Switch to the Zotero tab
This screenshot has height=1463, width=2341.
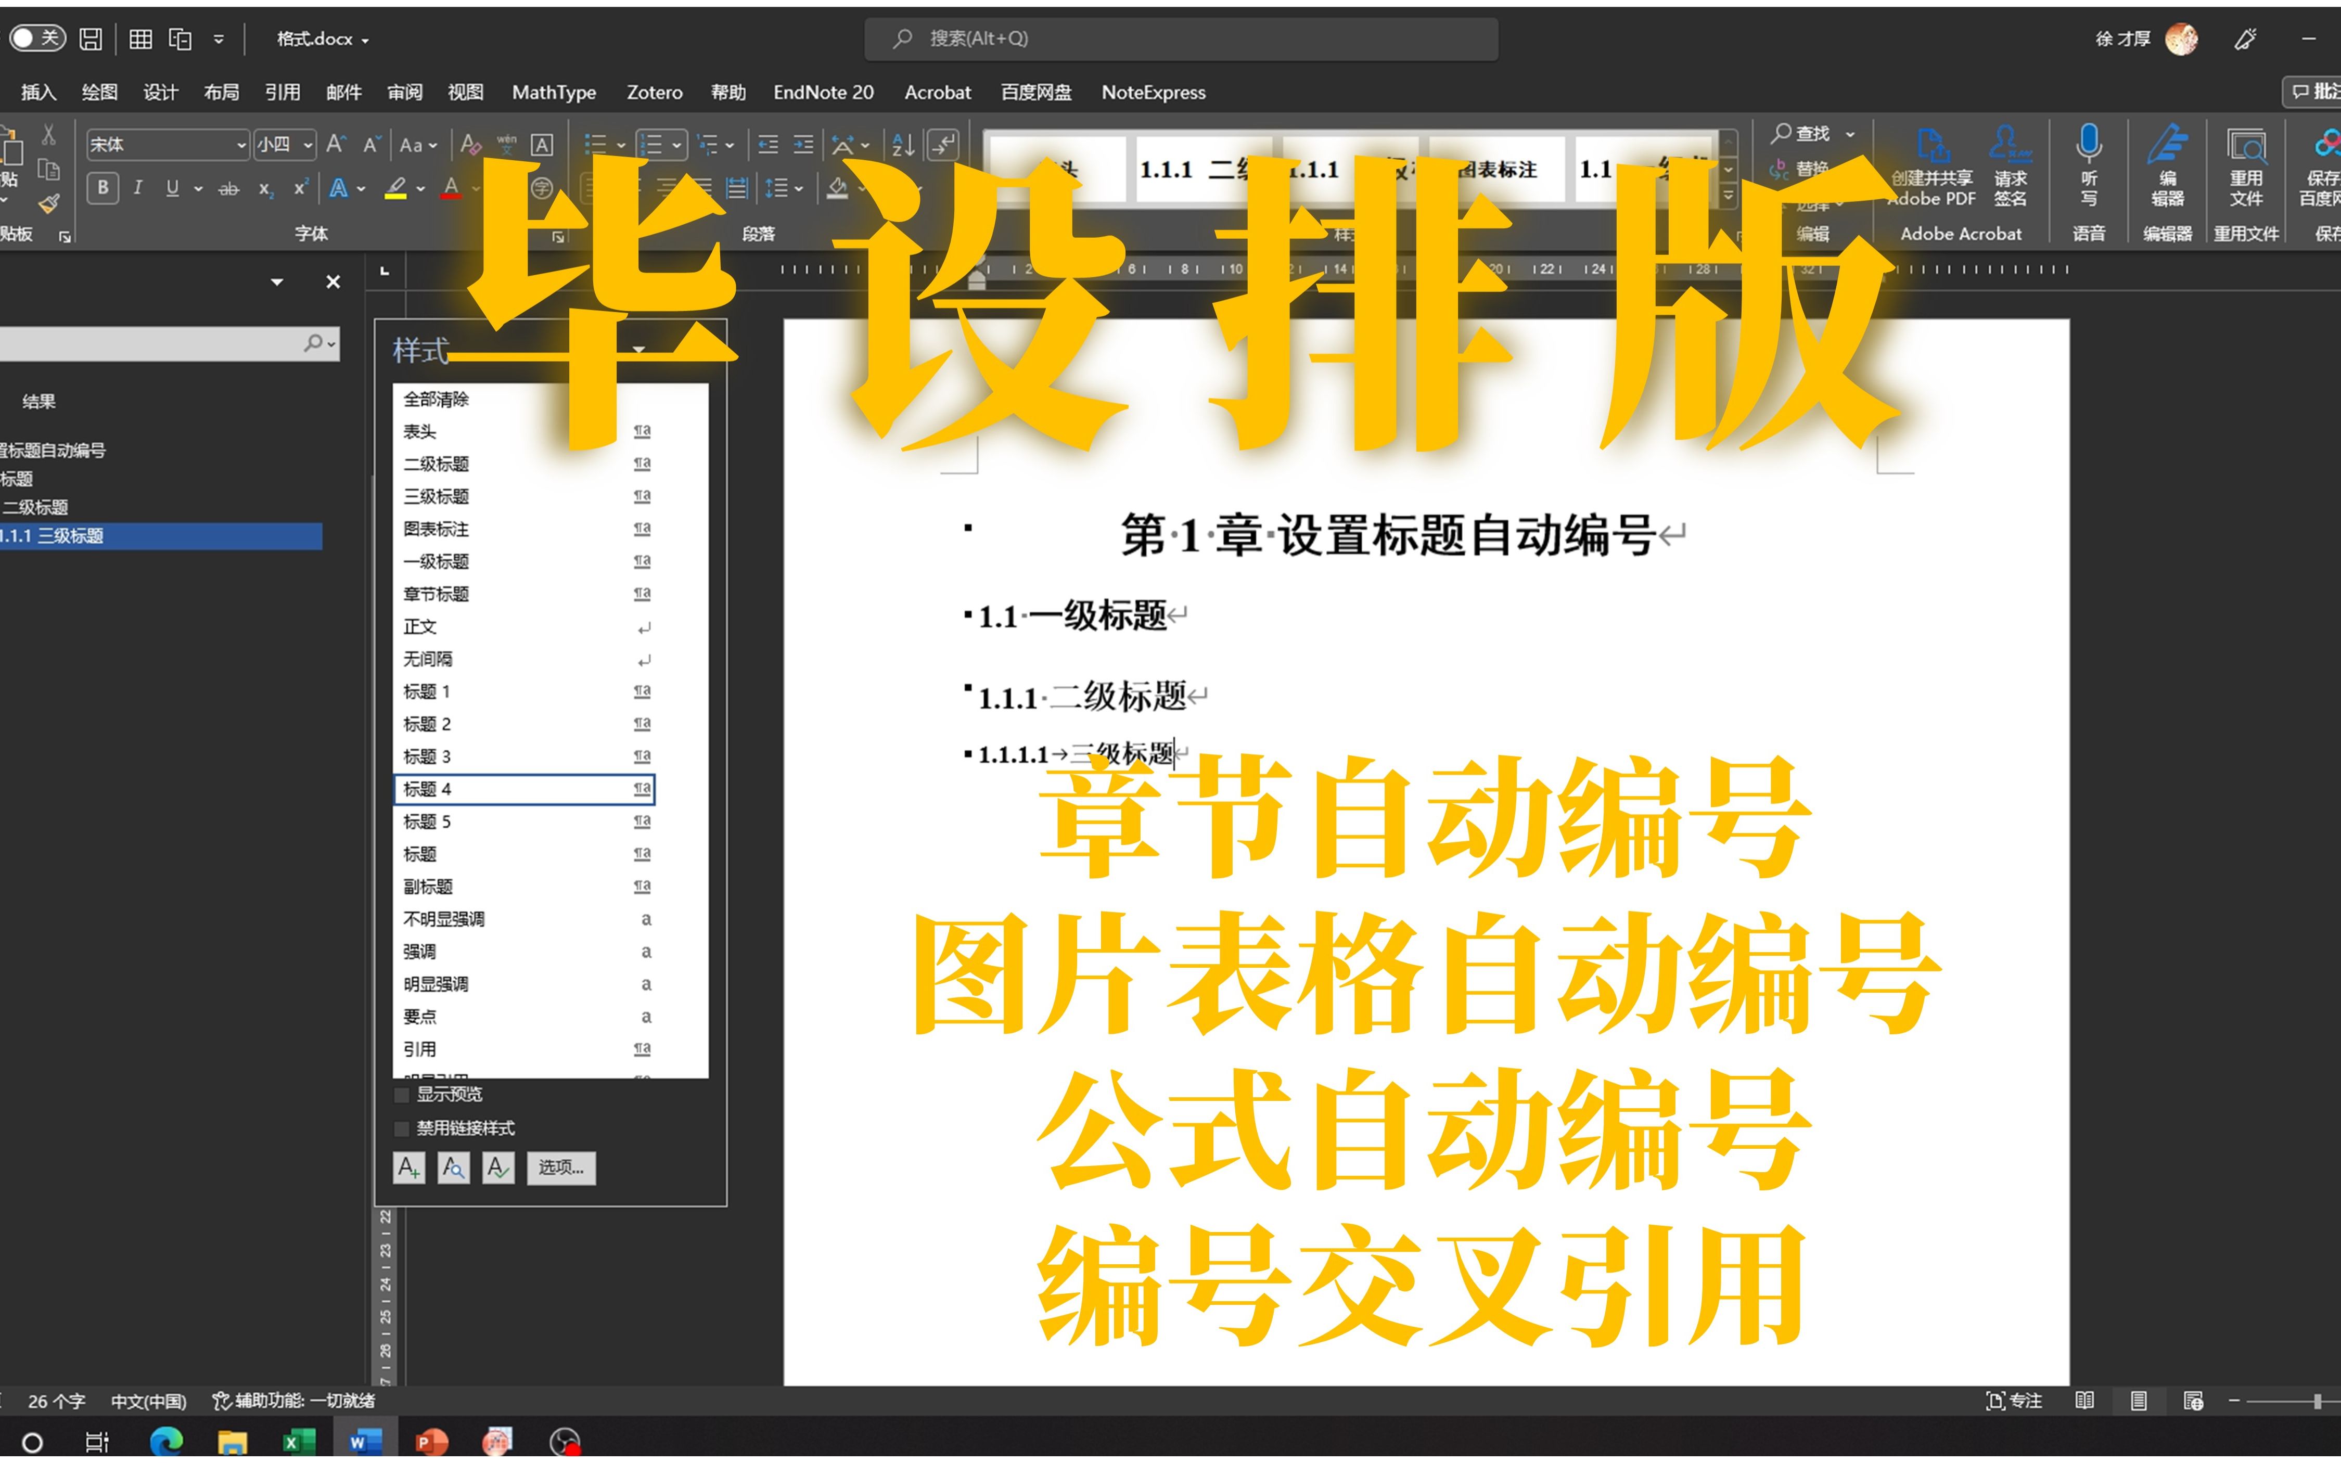click(654, 93)
